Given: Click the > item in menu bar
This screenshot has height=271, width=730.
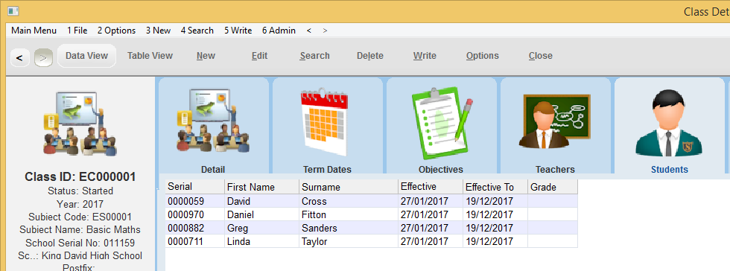Looking at the screenshot, I should click(x=325, y=31).
